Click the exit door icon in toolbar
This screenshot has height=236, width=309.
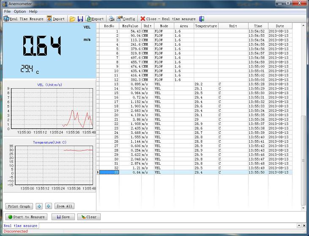tap(202, 19)
